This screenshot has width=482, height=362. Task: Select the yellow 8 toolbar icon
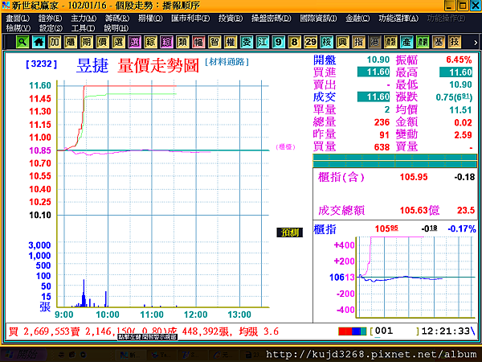pyautogui.click(x=294, y=42)
